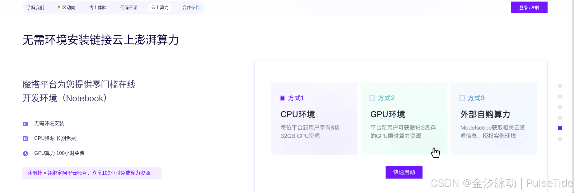This screenshot has height=193, width=574.
Task: Click the 32GB CPU资源 description text
Action: pos(300,136)
